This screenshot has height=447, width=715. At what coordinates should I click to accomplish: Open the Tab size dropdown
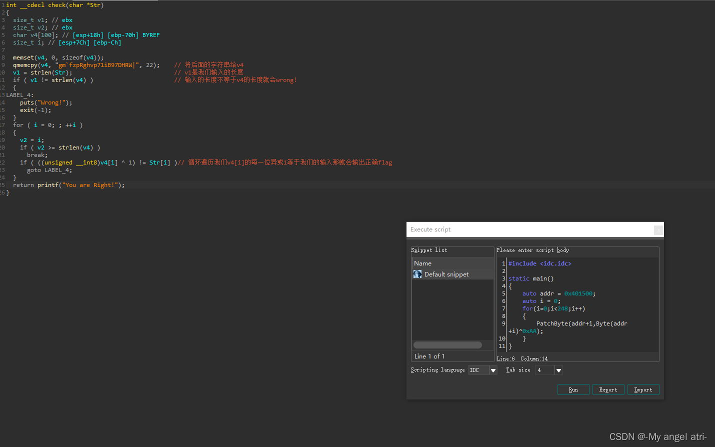coord(558,370)
